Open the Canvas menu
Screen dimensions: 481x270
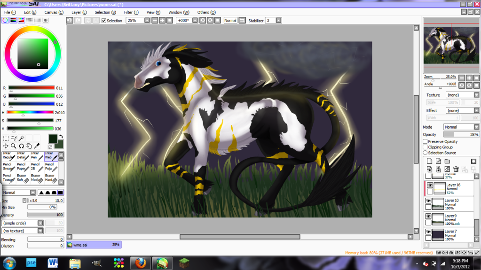[x=54, y=12]
